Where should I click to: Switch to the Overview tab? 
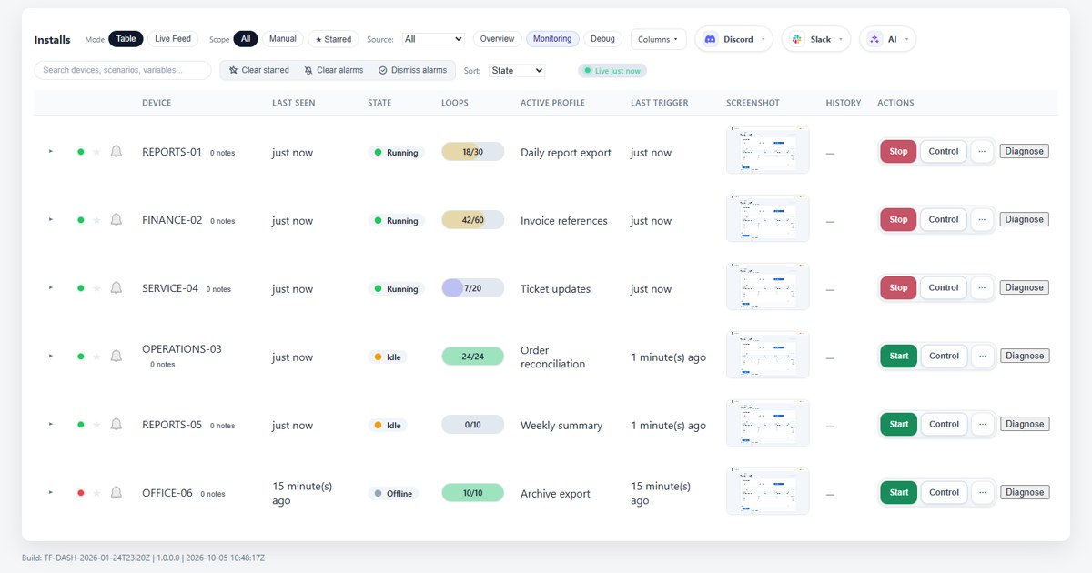coord(498,39)
